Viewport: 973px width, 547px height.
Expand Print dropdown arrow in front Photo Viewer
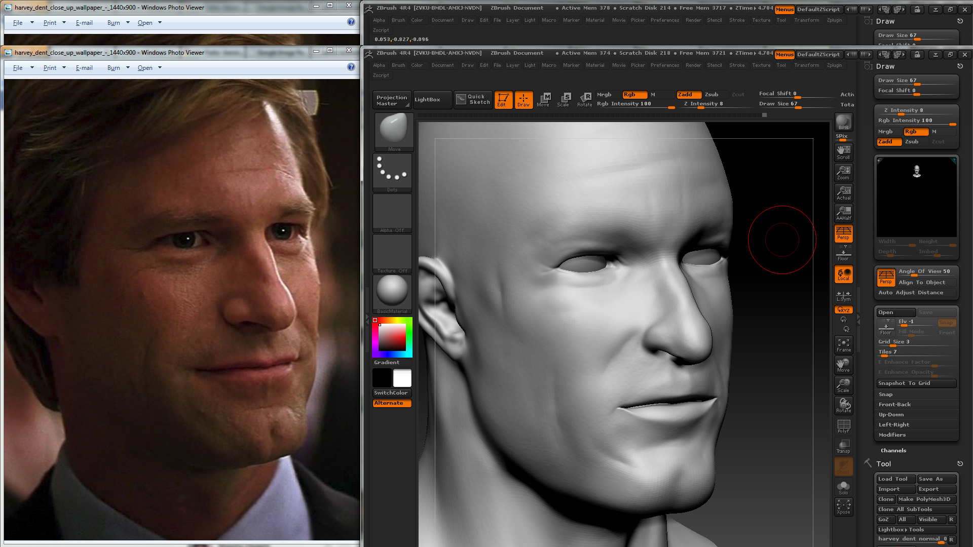(64, 67)
